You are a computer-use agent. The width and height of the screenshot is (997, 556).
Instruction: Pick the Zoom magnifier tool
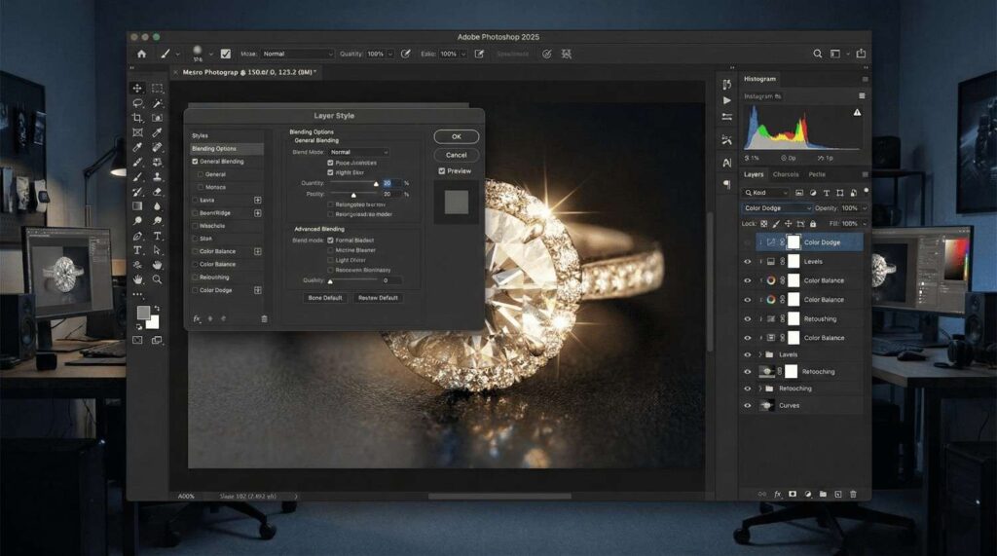click(157, 278)
